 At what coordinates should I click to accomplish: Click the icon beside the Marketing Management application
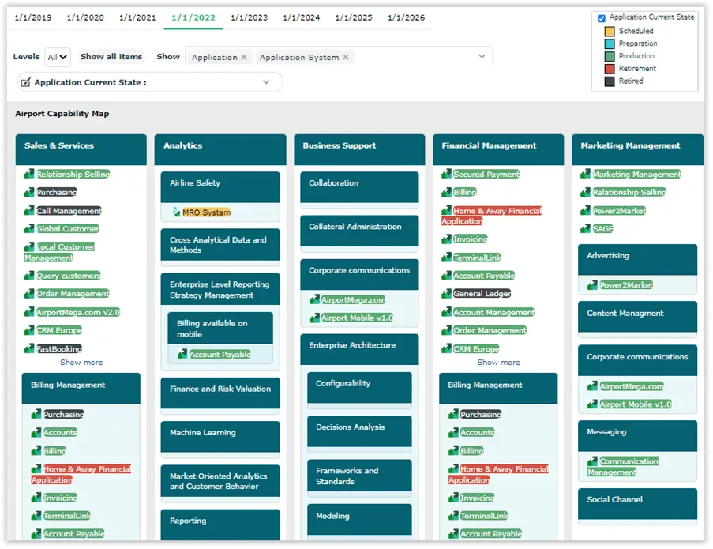586,174
